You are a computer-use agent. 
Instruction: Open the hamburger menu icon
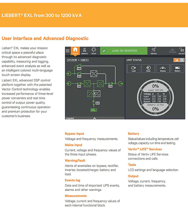[68, 51]
